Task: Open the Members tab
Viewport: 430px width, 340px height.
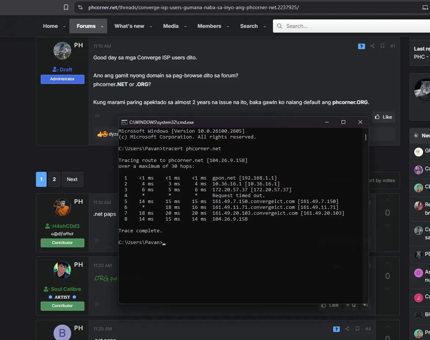Action: (209, 26)
